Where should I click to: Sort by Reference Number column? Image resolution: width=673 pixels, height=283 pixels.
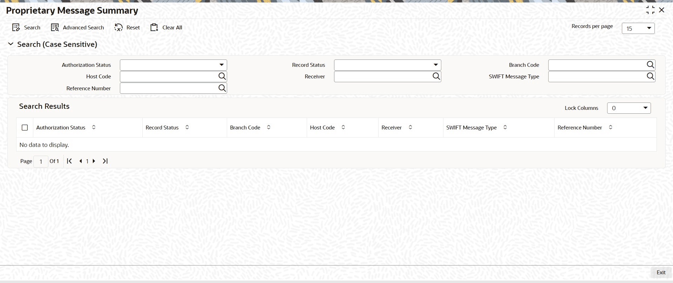[x=611, y=127]
